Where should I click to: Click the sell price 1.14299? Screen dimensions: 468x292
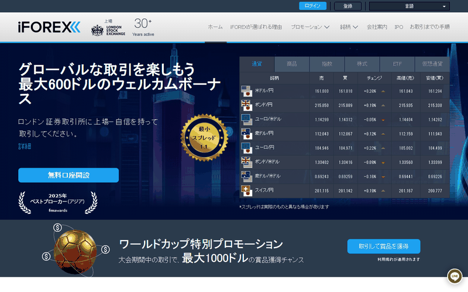click(321, 120)
